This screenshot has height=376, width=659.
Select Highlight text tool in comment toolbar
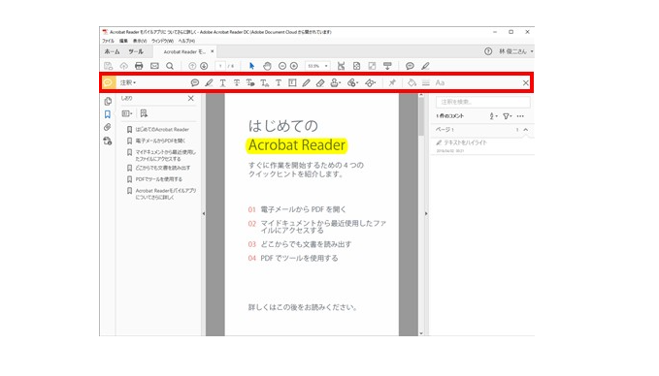click(x=209, y=82)
